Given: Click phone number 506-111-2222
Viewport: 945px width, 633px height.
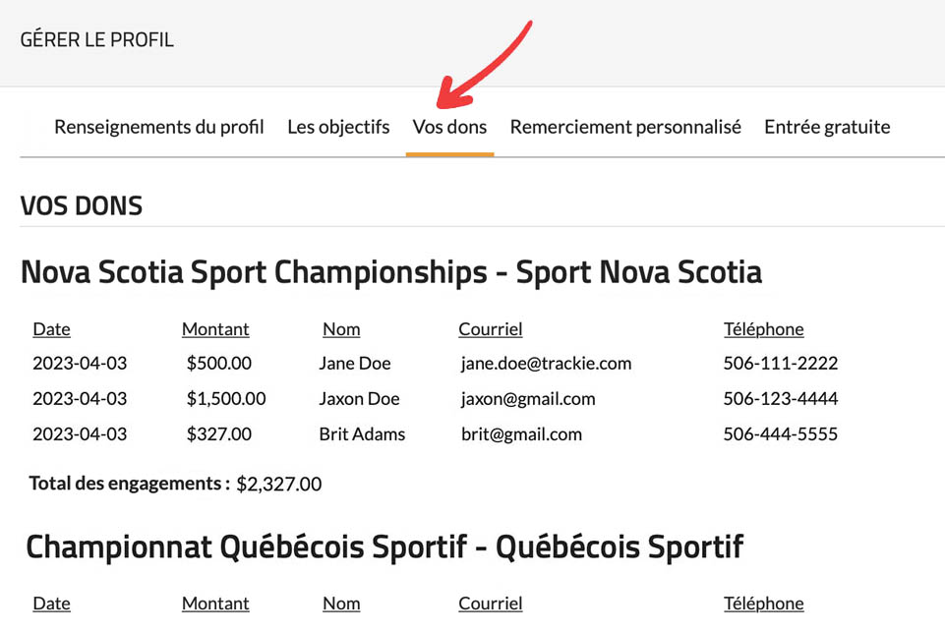Looking at the screenshot, I should click(x=780, y=364).
